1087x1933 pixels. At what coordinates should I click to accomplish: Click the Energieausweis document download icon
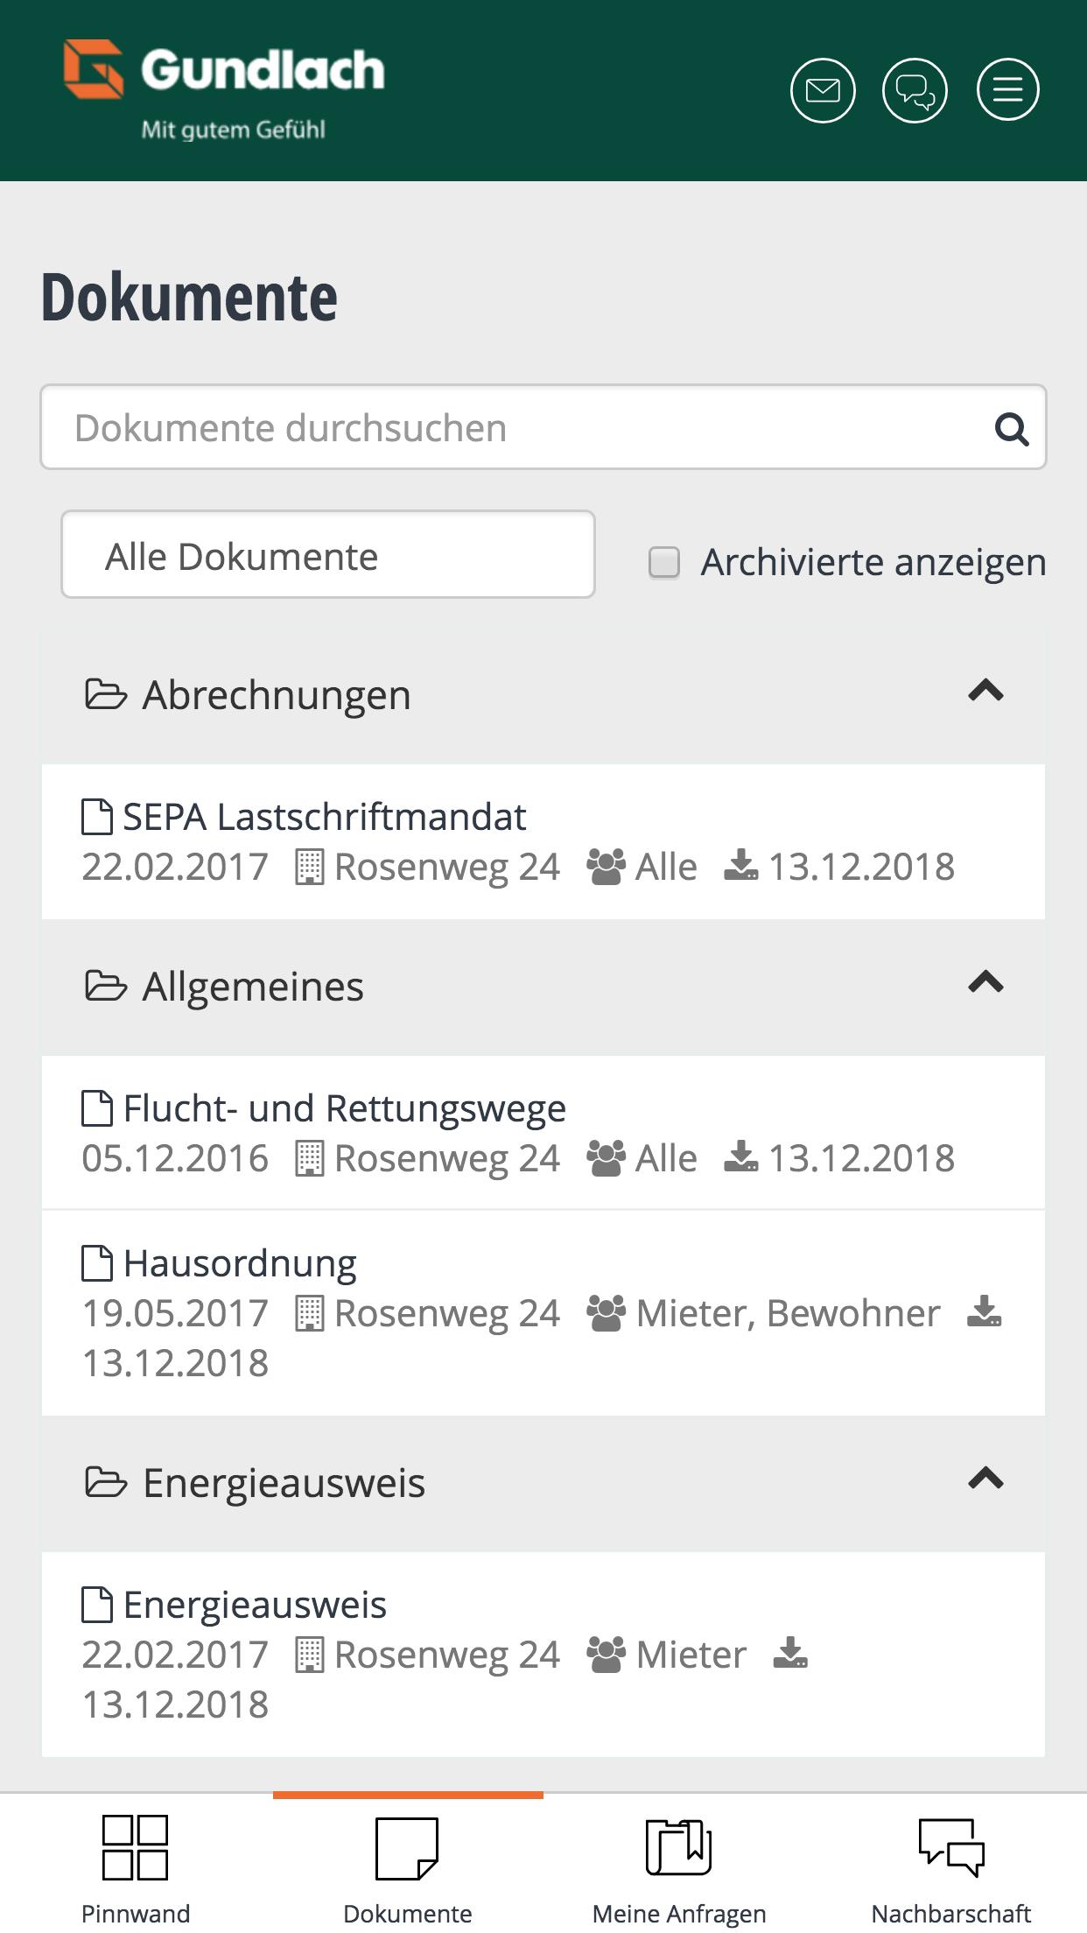click(790, 1654)
